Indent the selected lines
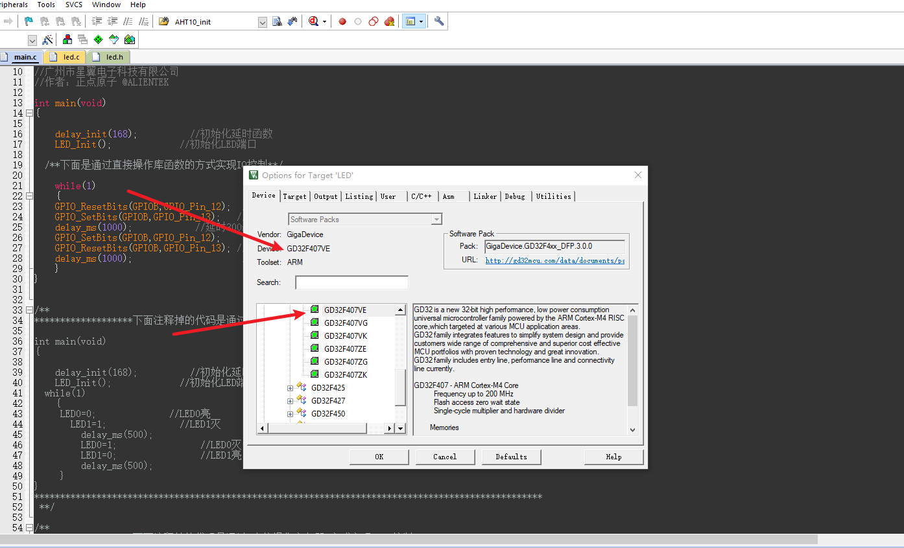 click(x=97, y=21)
